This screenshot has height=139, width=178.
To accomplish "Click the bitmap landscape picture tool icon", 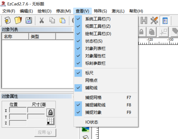I will tap(85, 130).
